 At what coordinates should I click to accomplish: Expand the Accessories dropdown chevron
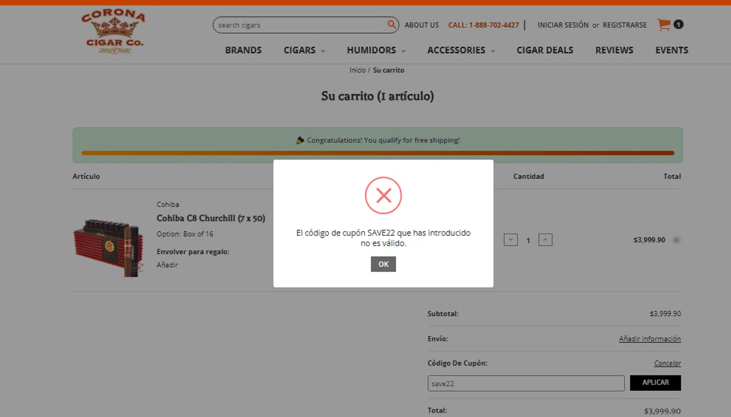pos(493,51)
